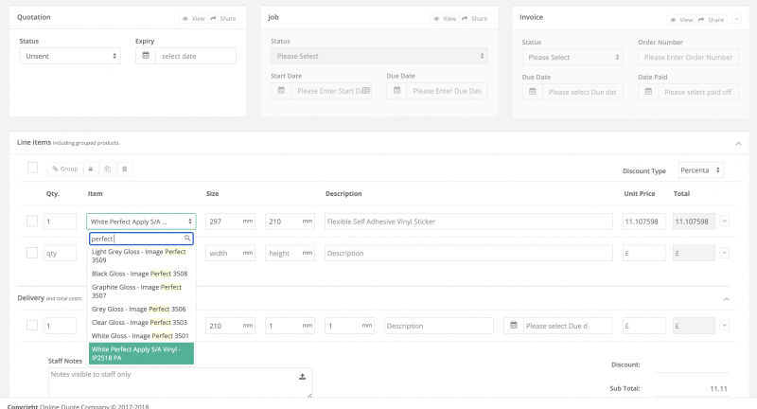This screenshot has height=409, width=757.
Task: Click the Group button in line items
Action: coord(65,169)
